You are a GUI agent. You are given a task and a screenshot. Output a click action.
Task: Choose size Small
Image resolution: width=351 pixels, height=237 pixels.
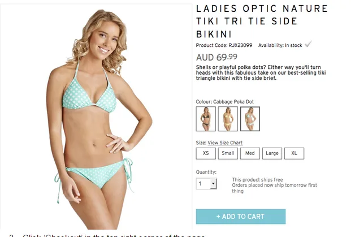pyautogui.click(x=228, y=153)
